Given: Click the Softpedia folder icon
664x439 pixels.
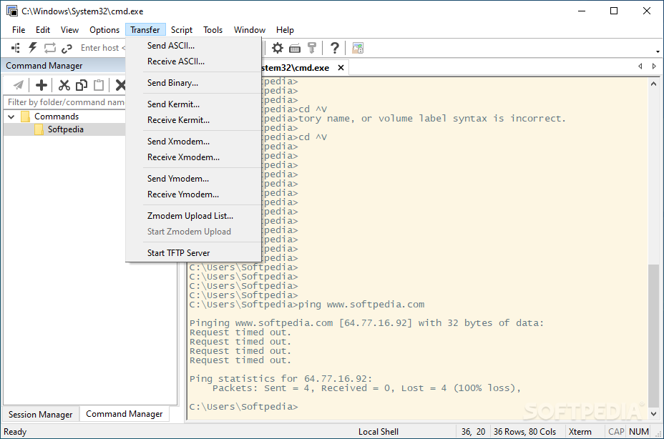Looking at the screenshot, I should [39, 129].
